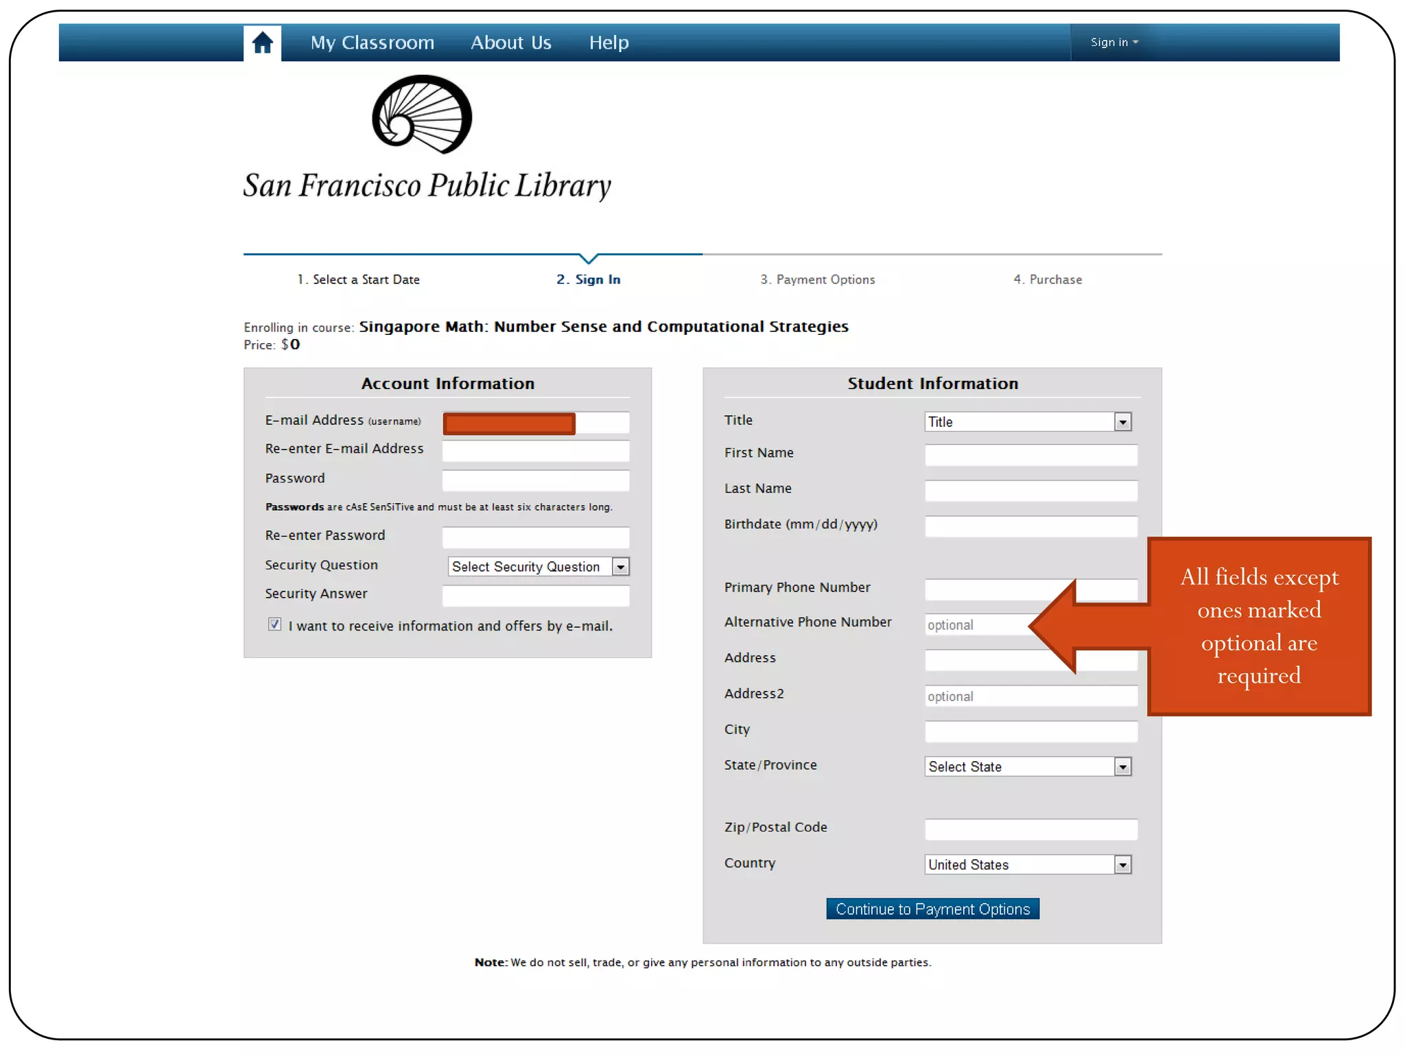
Task: Toggle the receive offers by e-mail checkbox
Action: (x=274, y=624)
